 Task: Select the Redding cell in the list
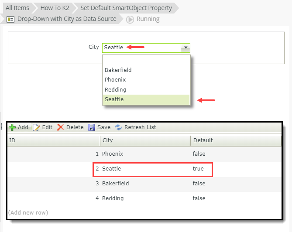113,198
